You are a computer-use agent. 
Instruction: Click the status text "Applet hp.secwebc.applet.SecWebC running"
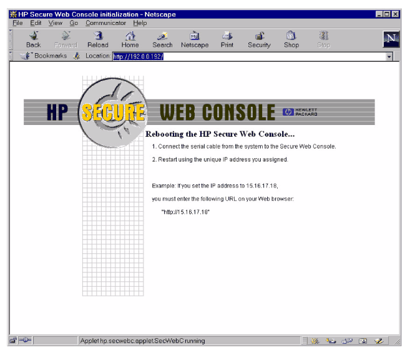[142, 341]
